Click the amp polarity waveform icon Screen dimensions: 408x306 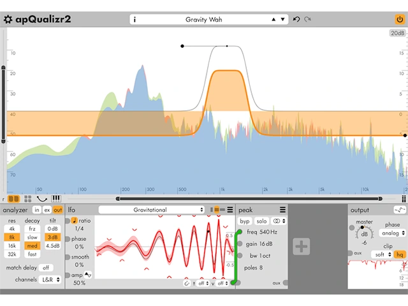tap(88, 275)
